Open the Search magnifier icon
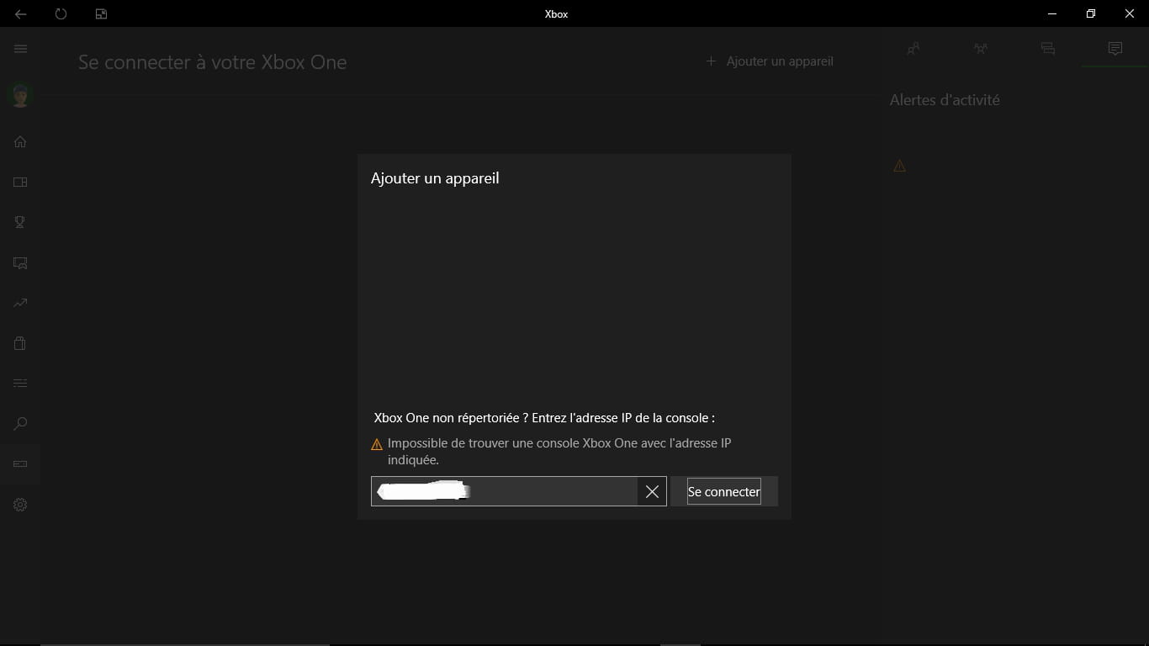The image size is (1149, 646). pyautogui.click(x=20, y=424)
